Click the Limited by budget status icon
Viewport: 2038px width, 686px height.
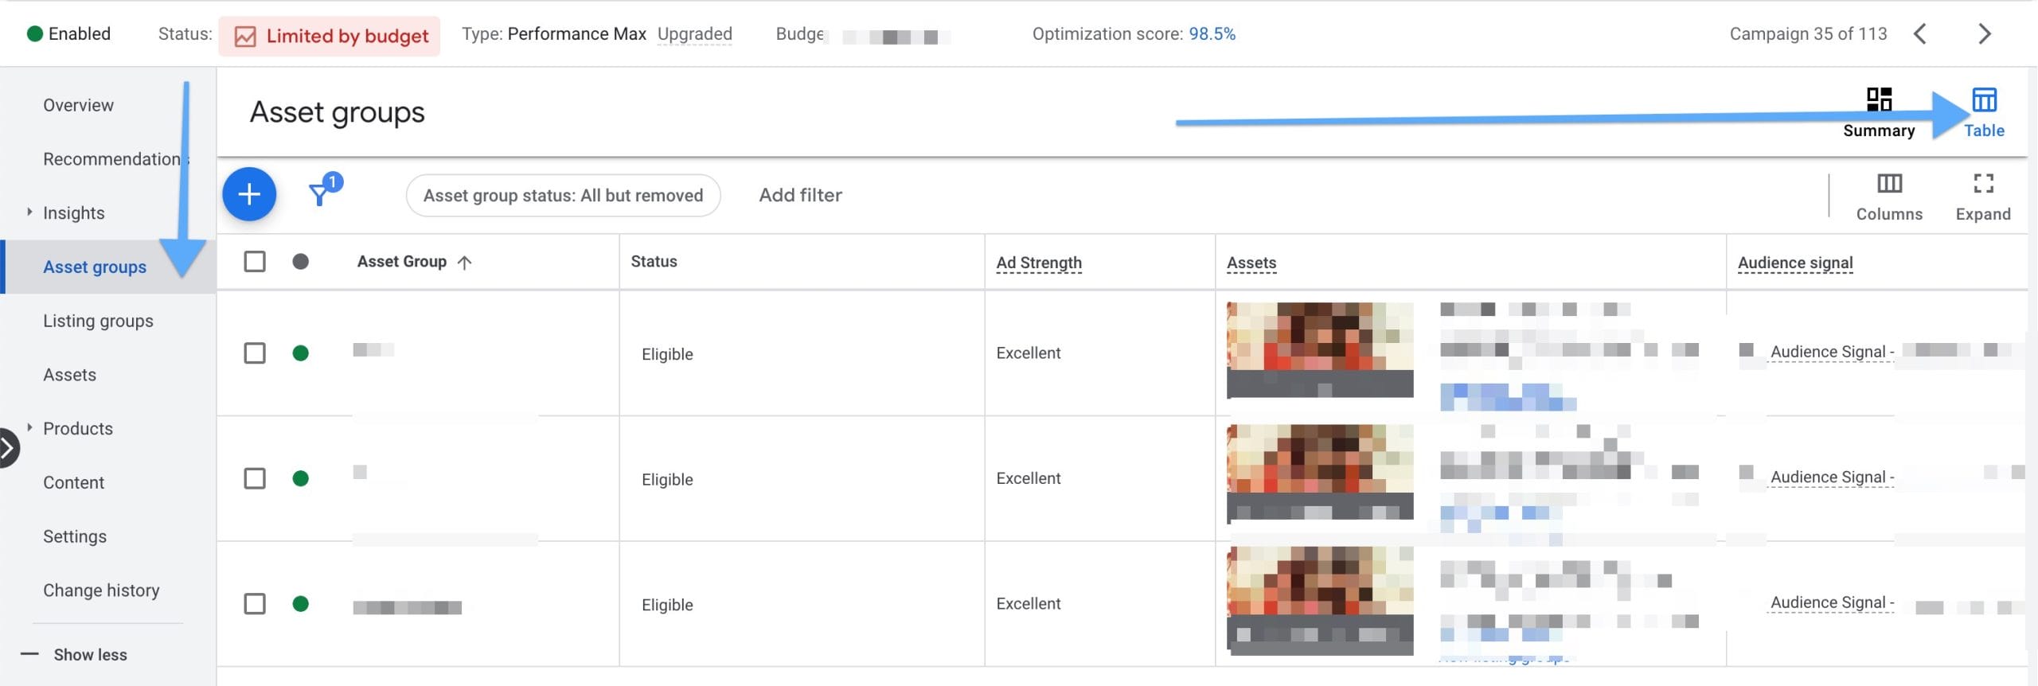pos(245,37)
